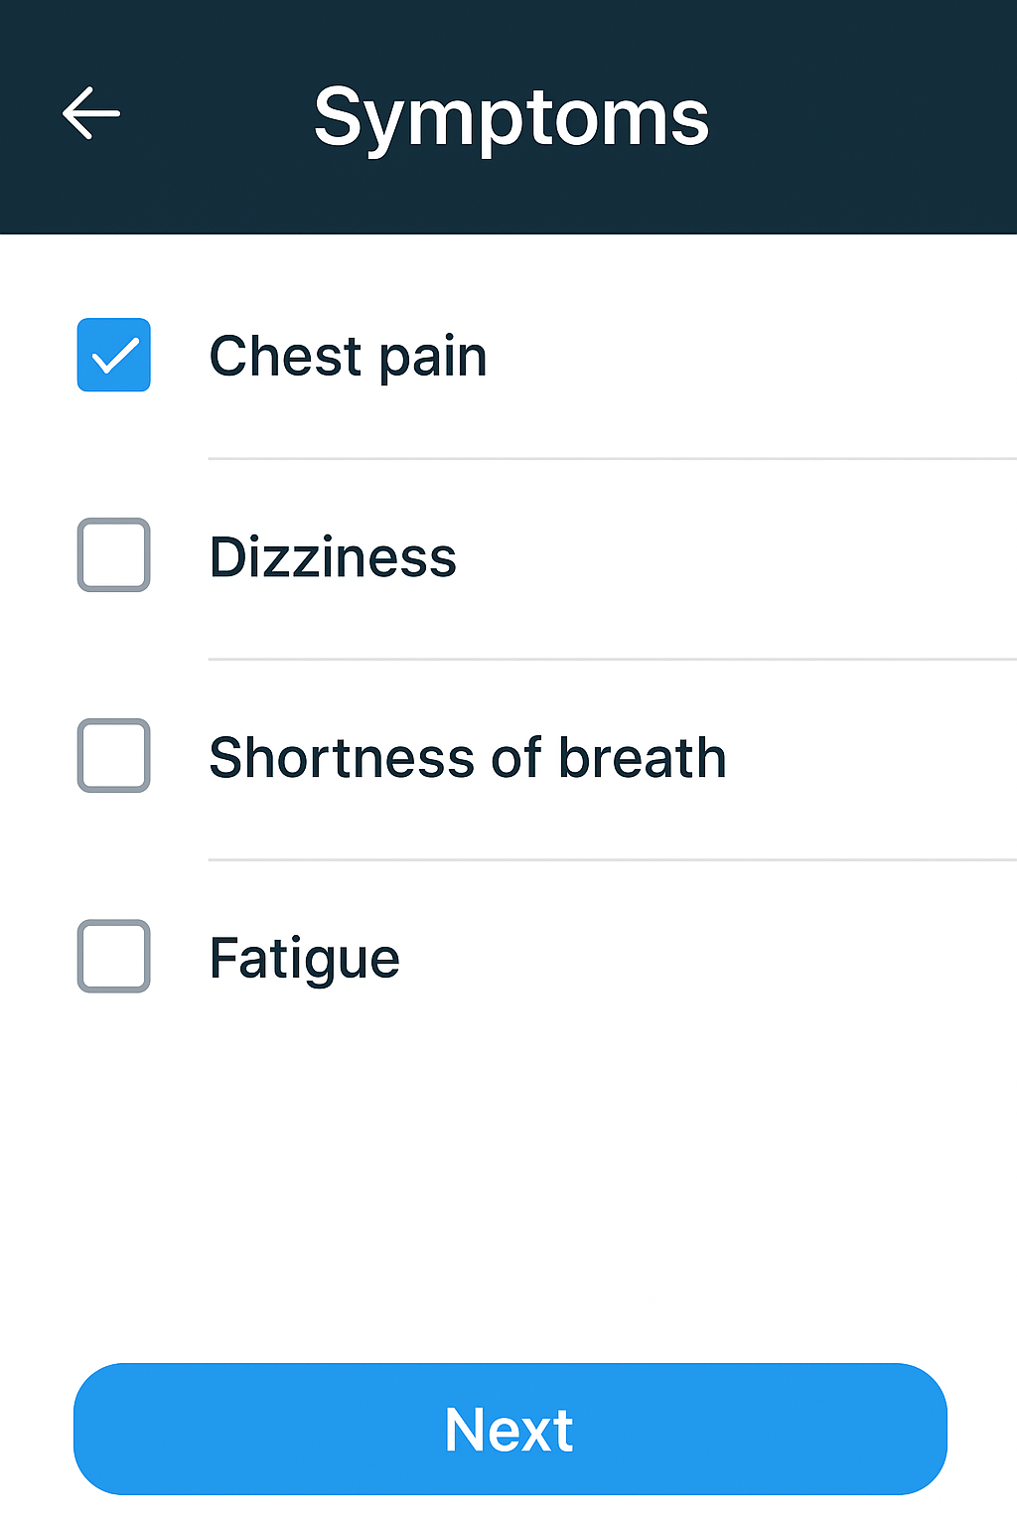
Task: Click the empty box beside Dizziness
Action: click(114, 554)
